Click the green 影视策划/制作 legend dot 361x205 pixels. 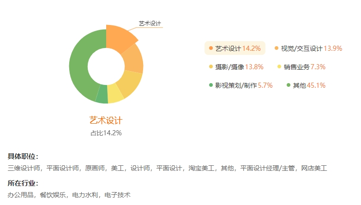[x=211, y=85]
